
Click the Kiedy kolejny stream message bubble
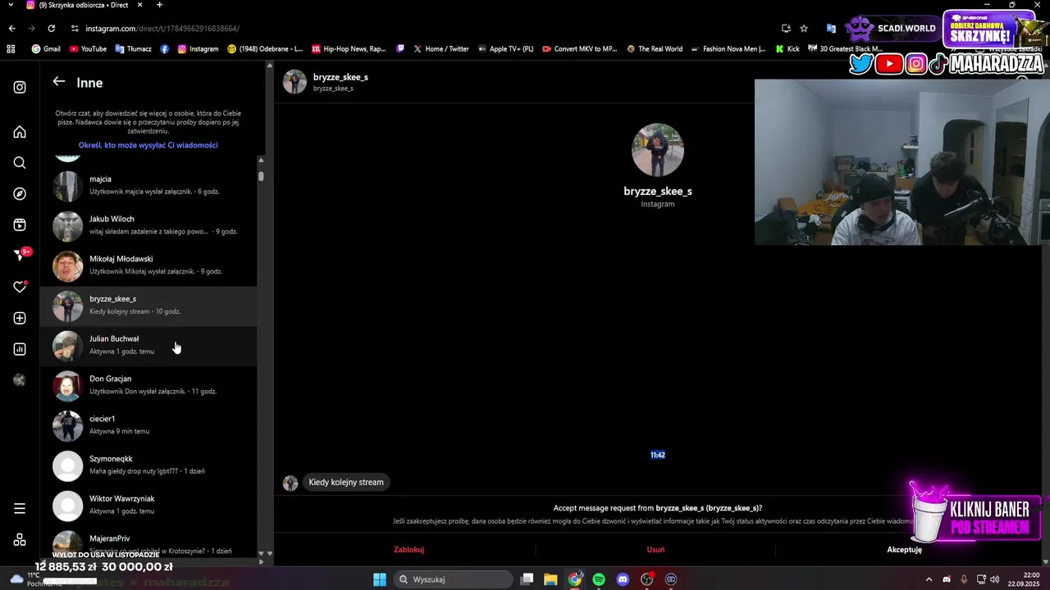click(x=346, y=482)
